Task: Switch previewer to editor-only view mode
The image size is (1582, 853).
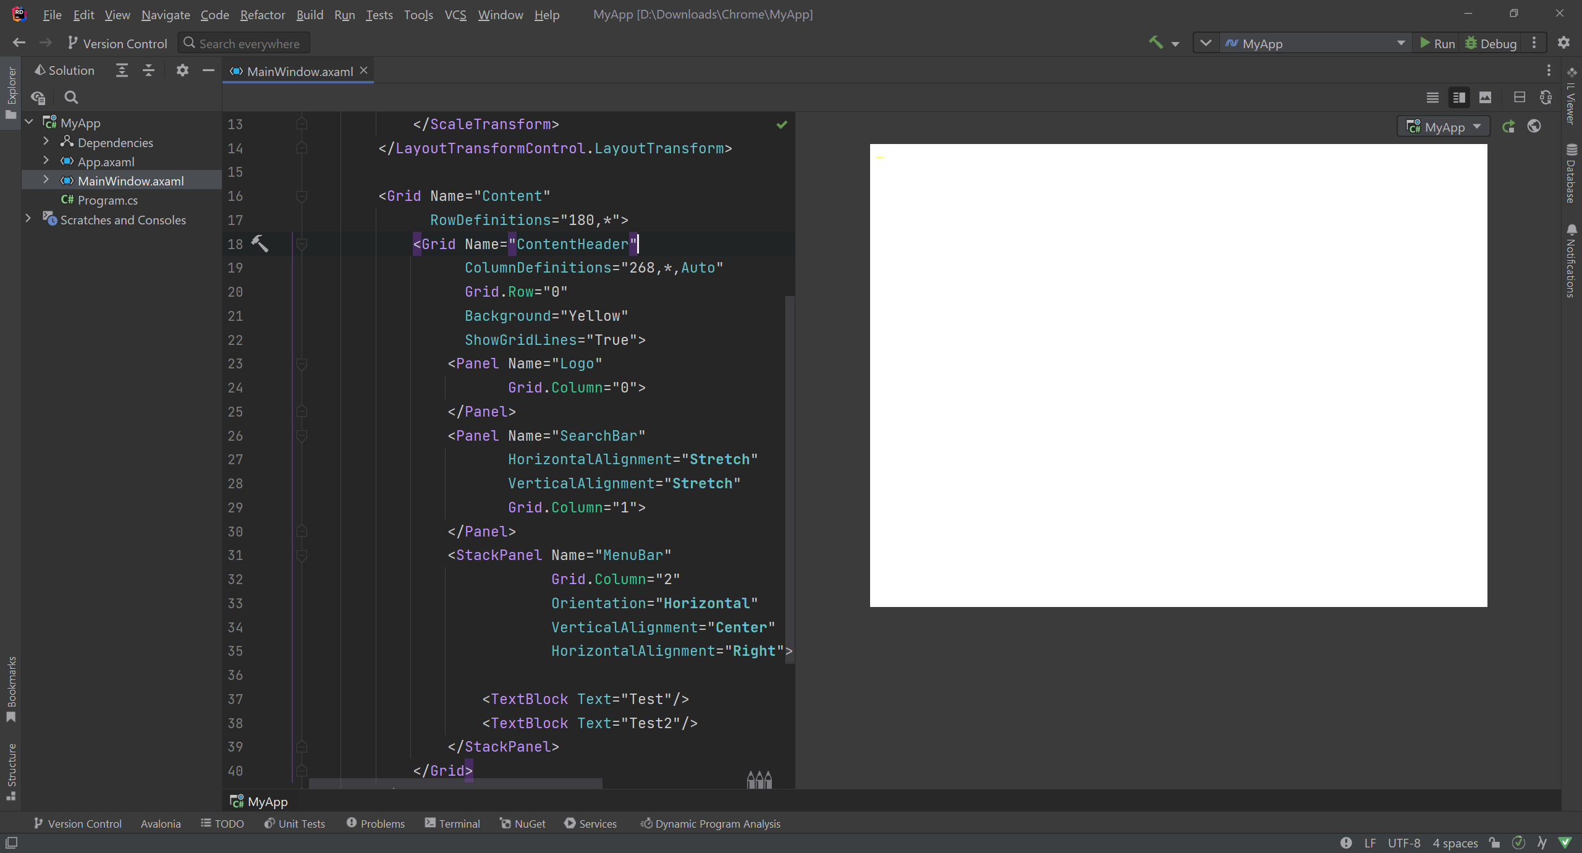Action: click(1433, 97)
